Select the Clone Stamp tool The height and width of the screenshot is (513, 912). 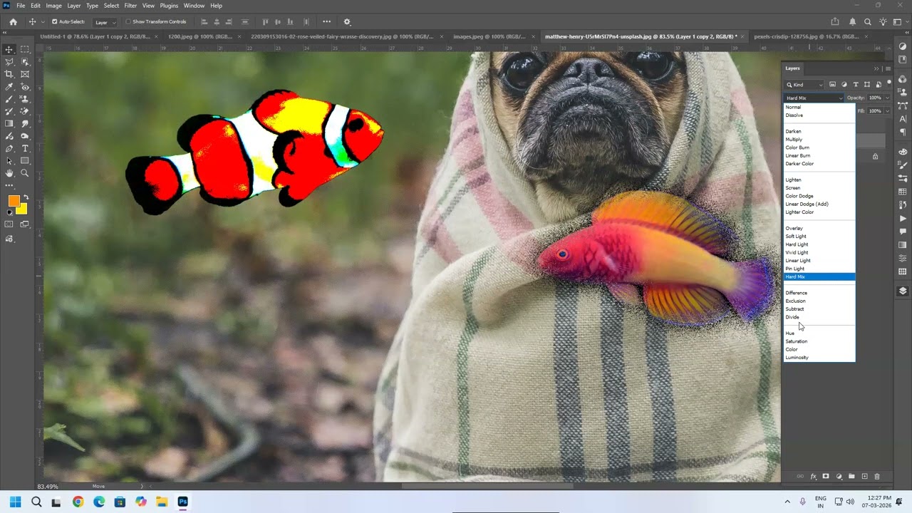click(25, 99)
